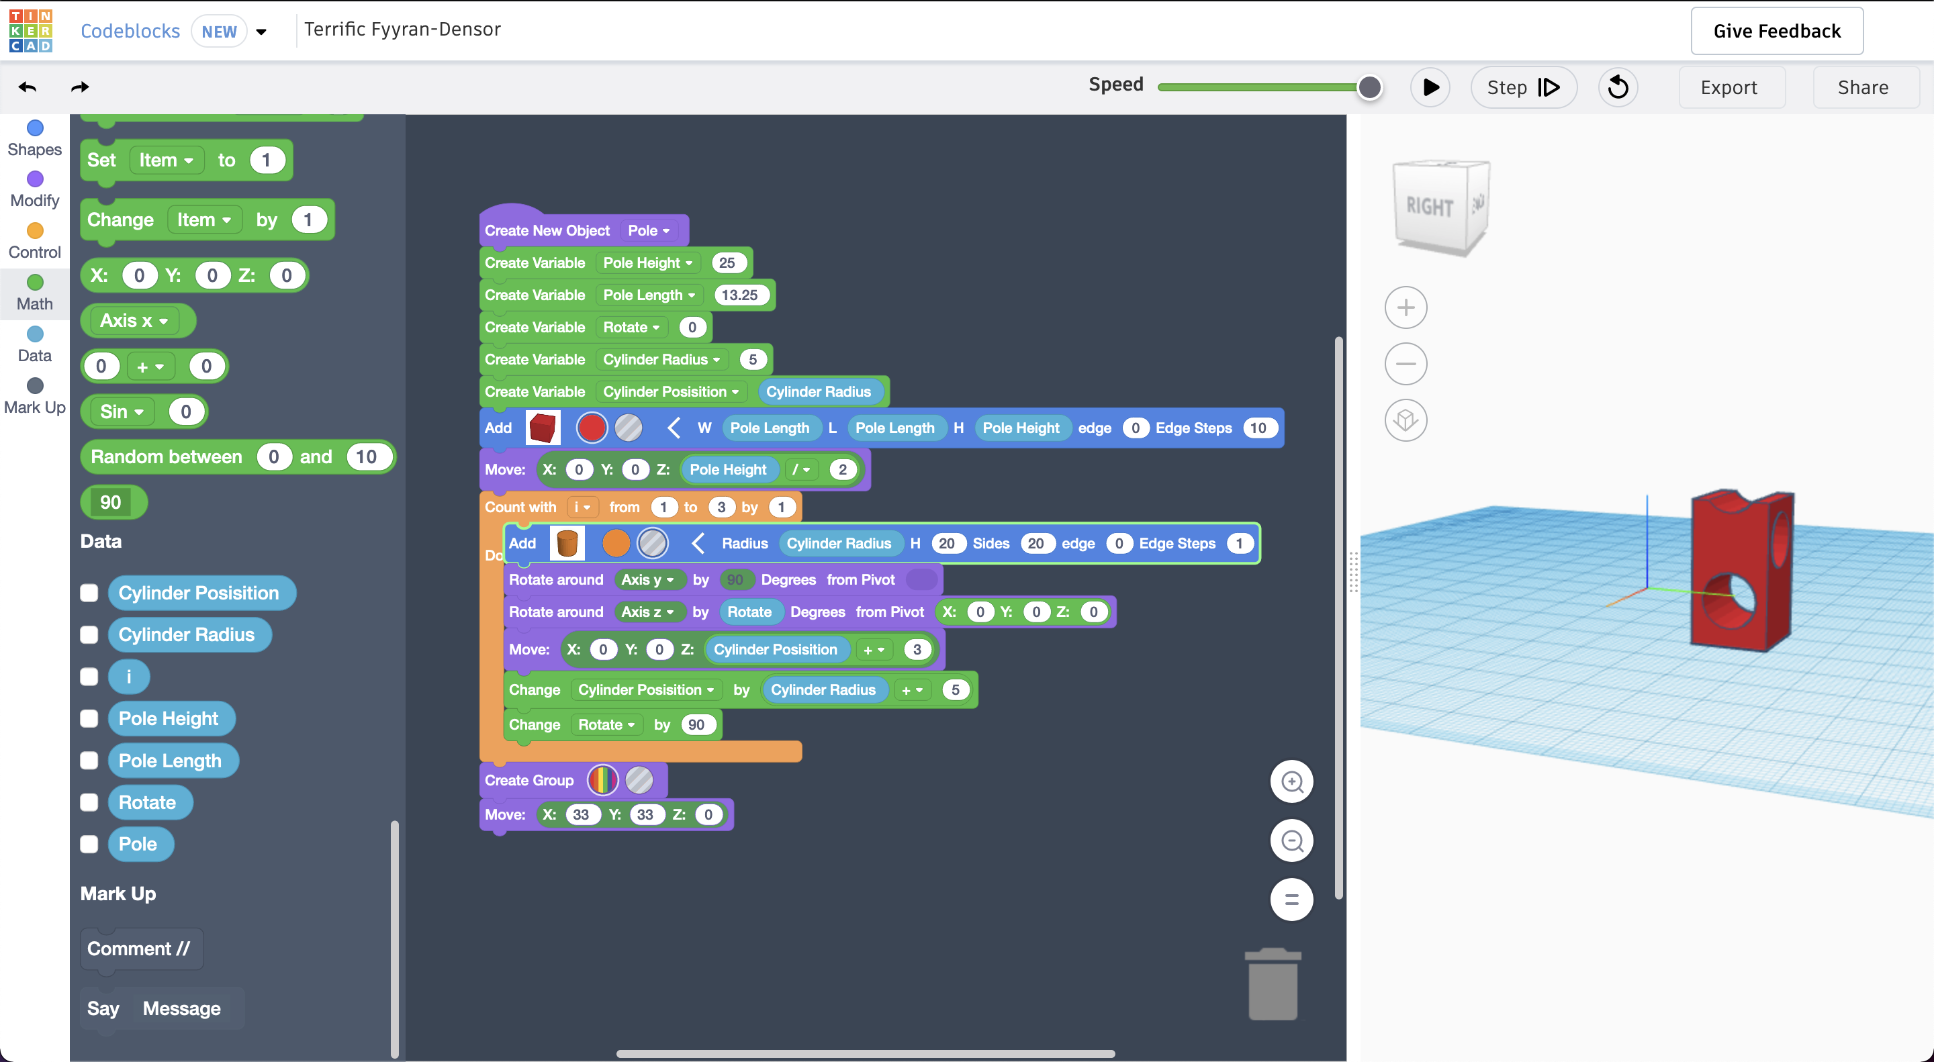
Task: Click the Tinkercad logo
Action: (x=31, y=31)
